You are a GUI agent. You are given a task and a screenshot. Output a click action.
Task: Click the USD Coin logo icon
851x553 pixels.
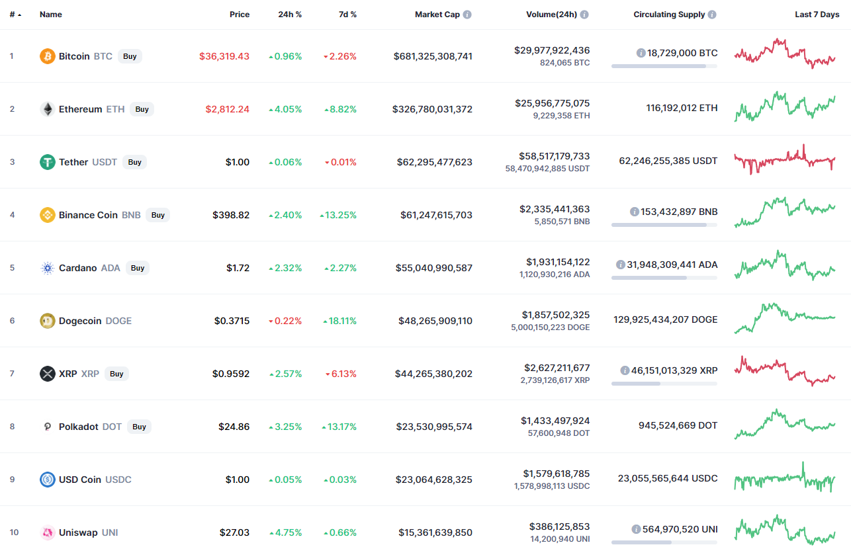point(47,480)
